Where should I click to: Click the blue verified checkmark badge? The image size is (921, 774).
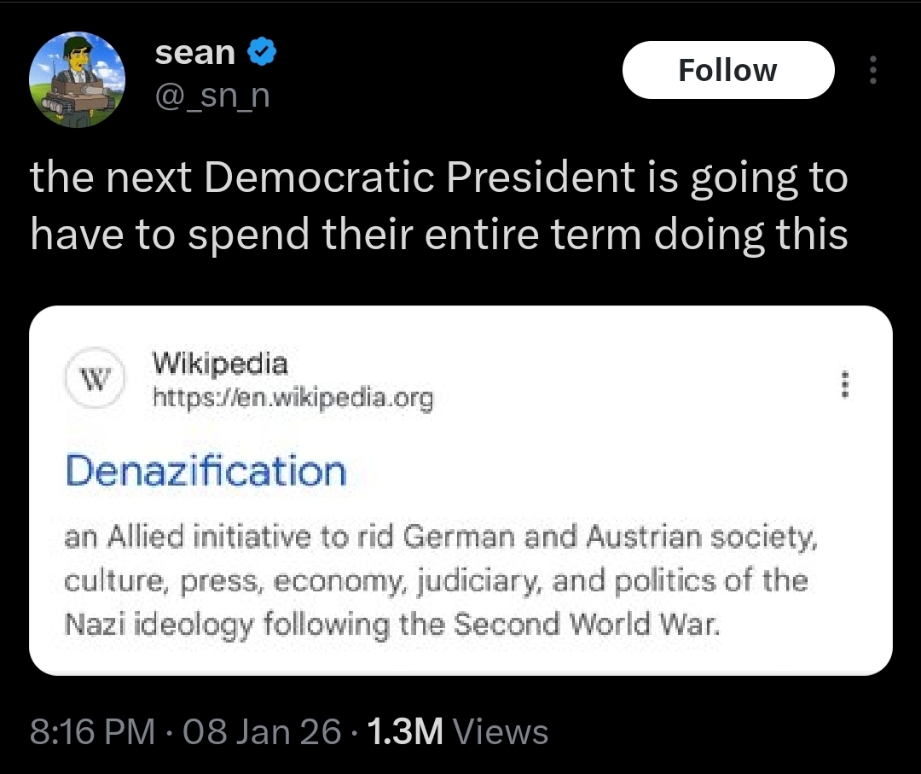[x=261, y=53]
